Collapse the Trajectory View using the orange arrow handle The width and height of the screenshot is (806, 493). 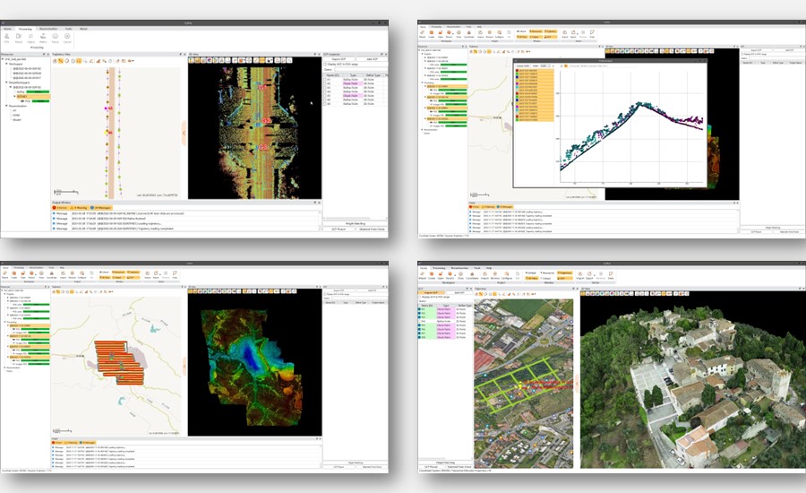click(x=184, y=132)
